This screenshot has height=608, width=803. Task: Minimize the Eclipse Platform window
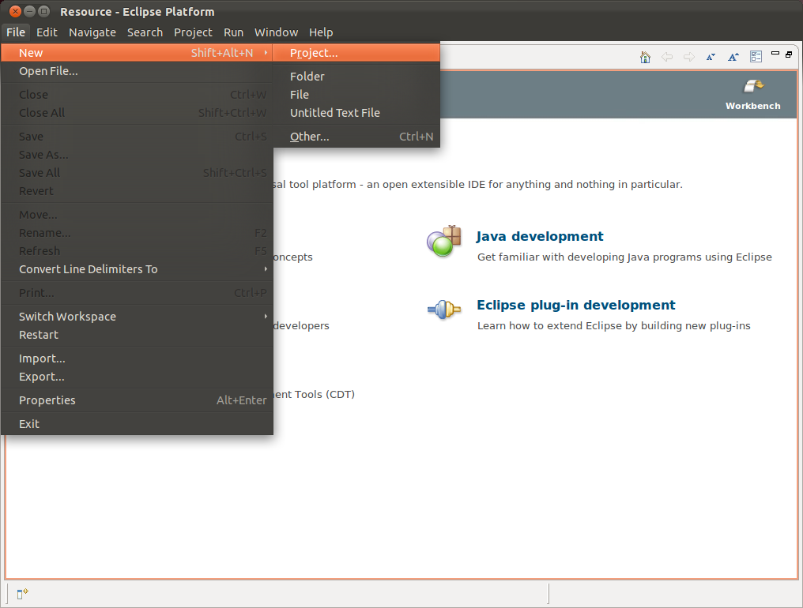click(x=30, y=11)
